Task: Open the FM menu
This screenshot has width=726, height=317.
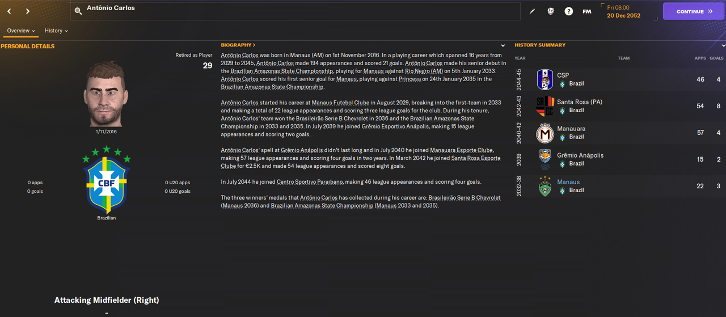Action: pyautogui.click(x=587, y=11)
